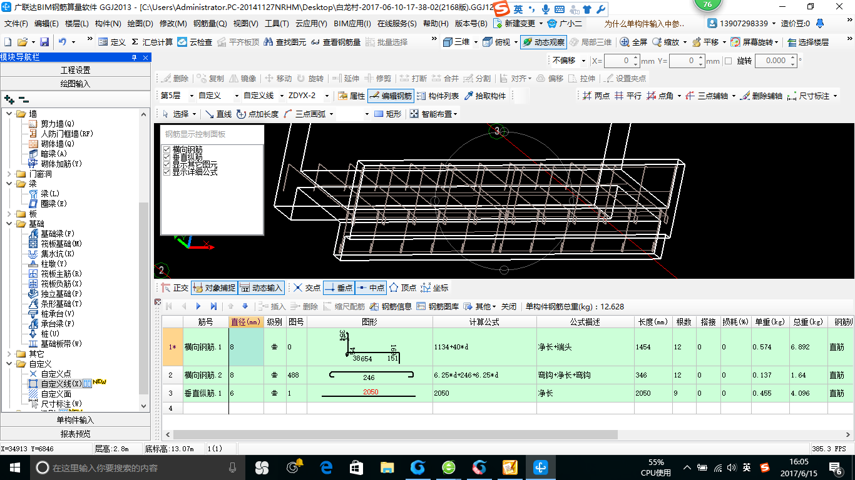This screenshot has height=480, width=855.
Task: Select 点加长度 point-plus-length tool
Action: coord(257,114)
